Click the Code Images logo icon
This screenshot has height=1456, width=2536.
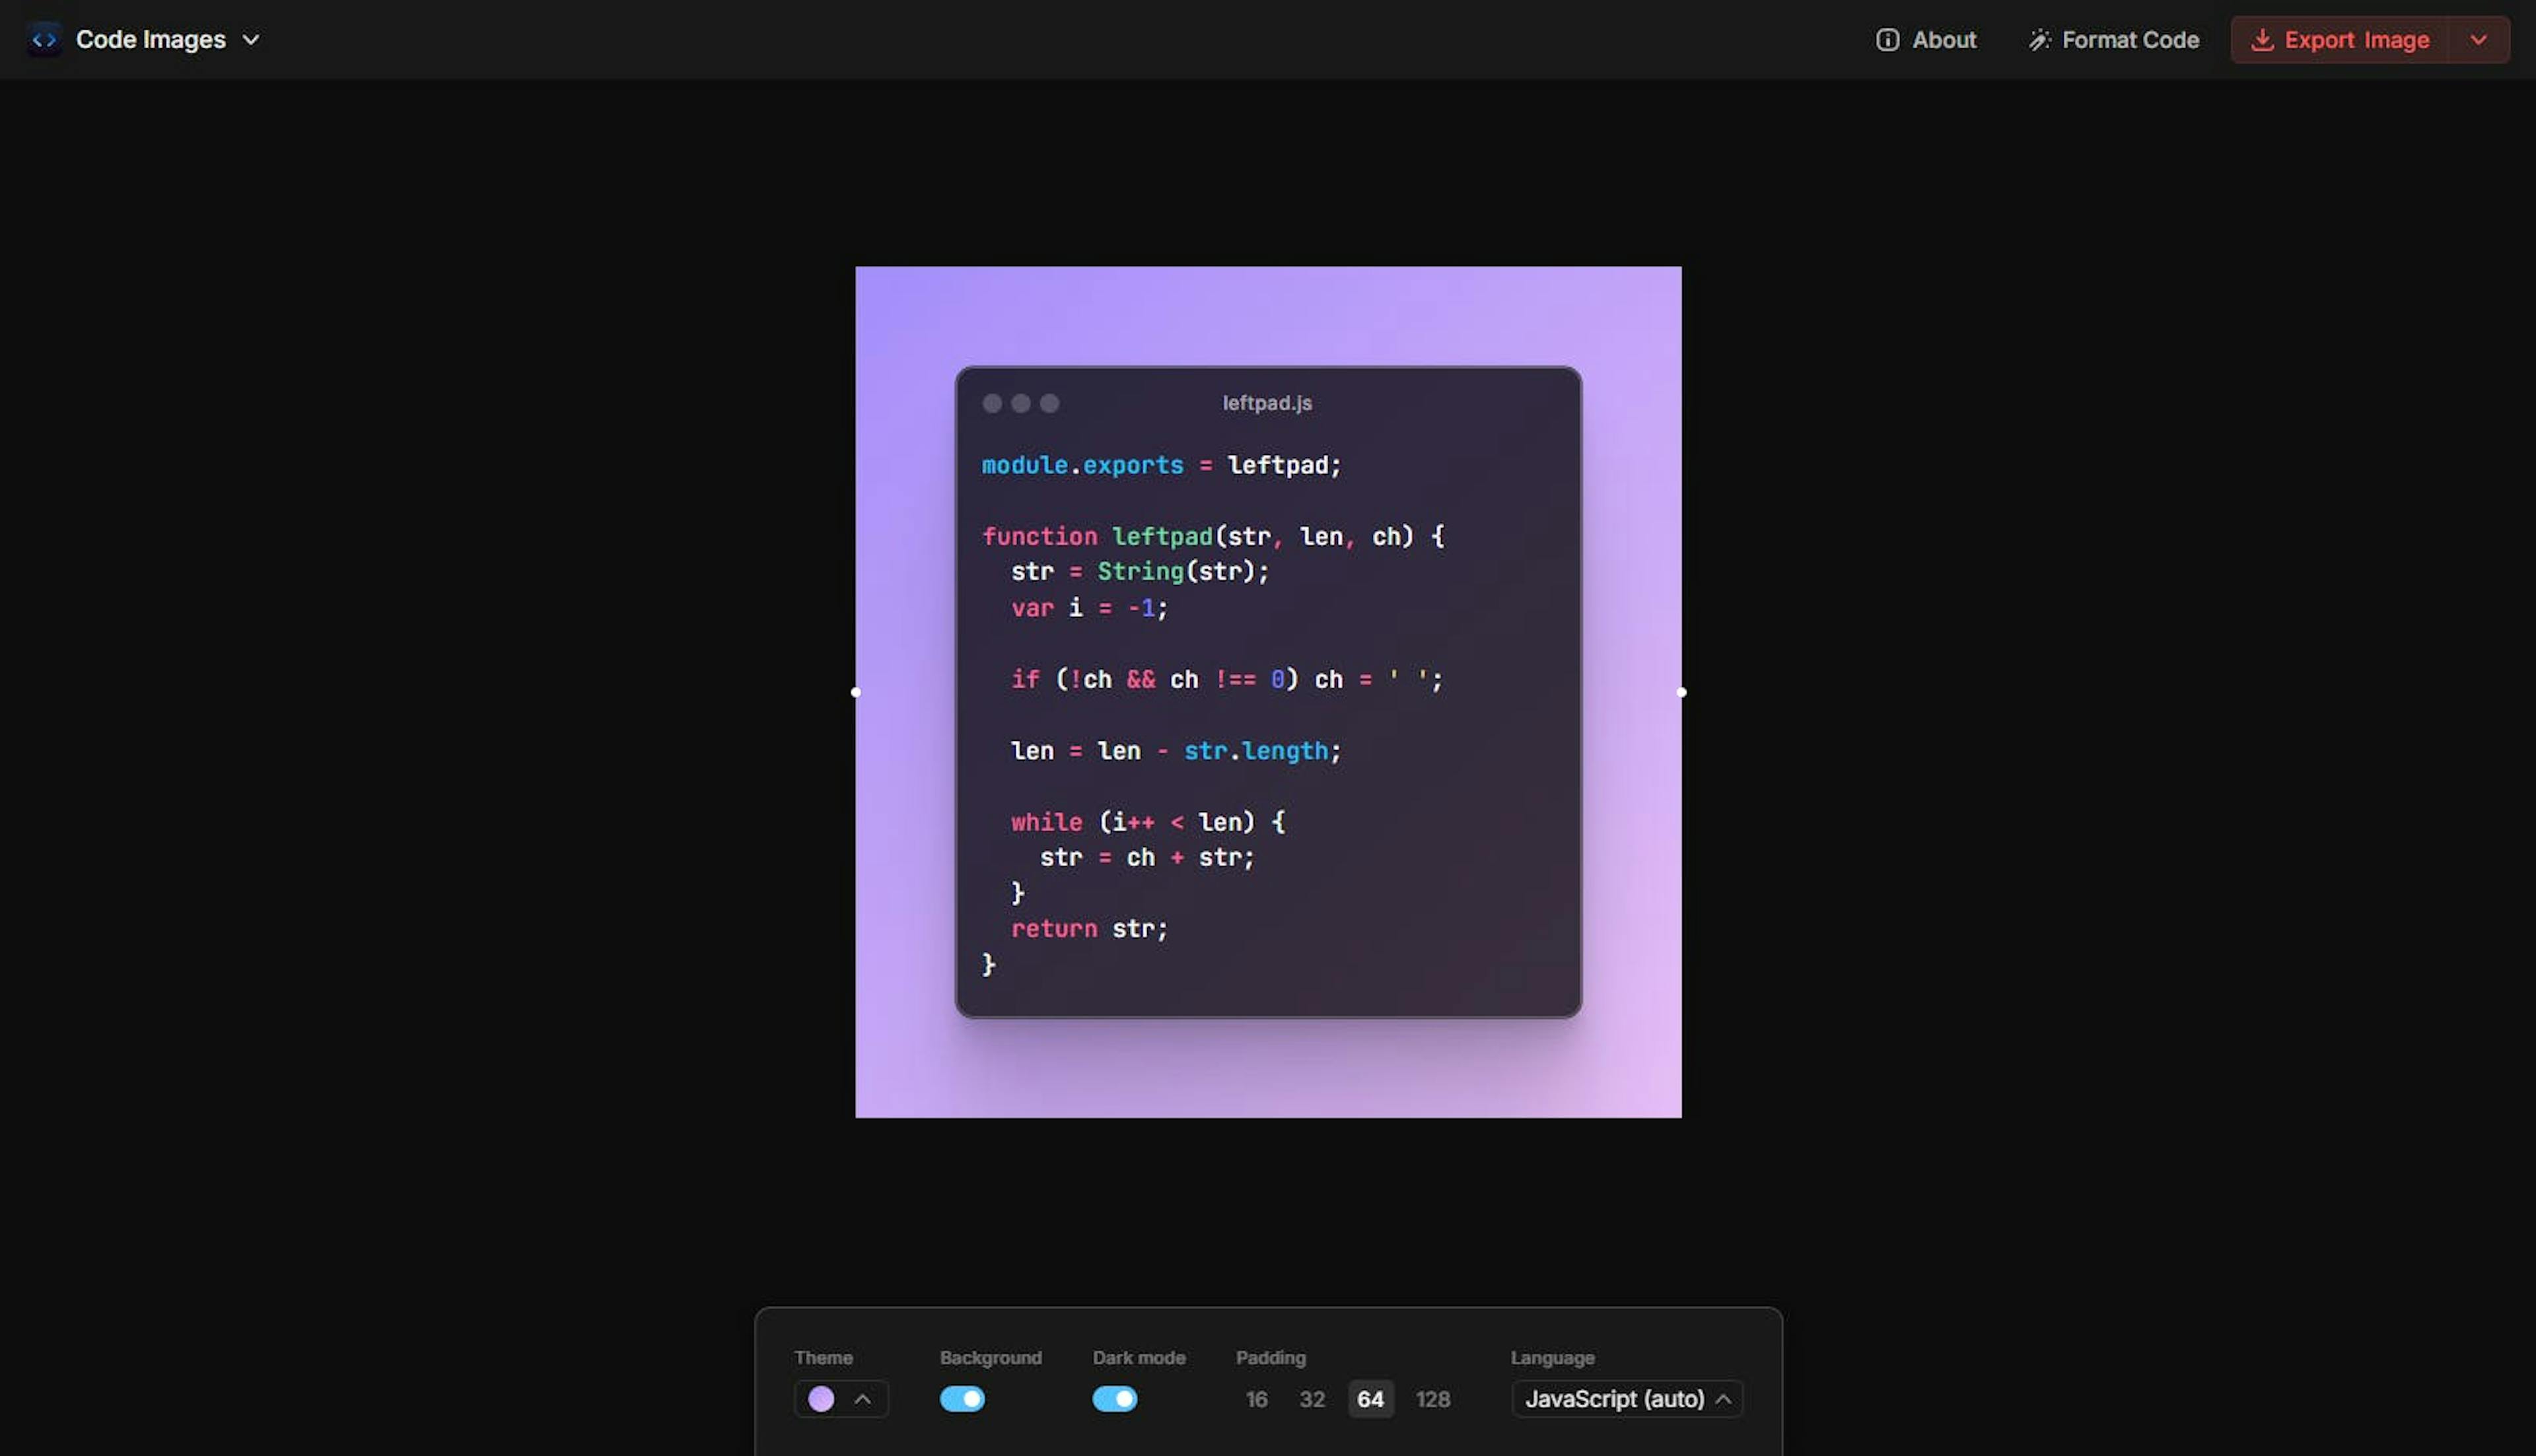click(44, 40)
